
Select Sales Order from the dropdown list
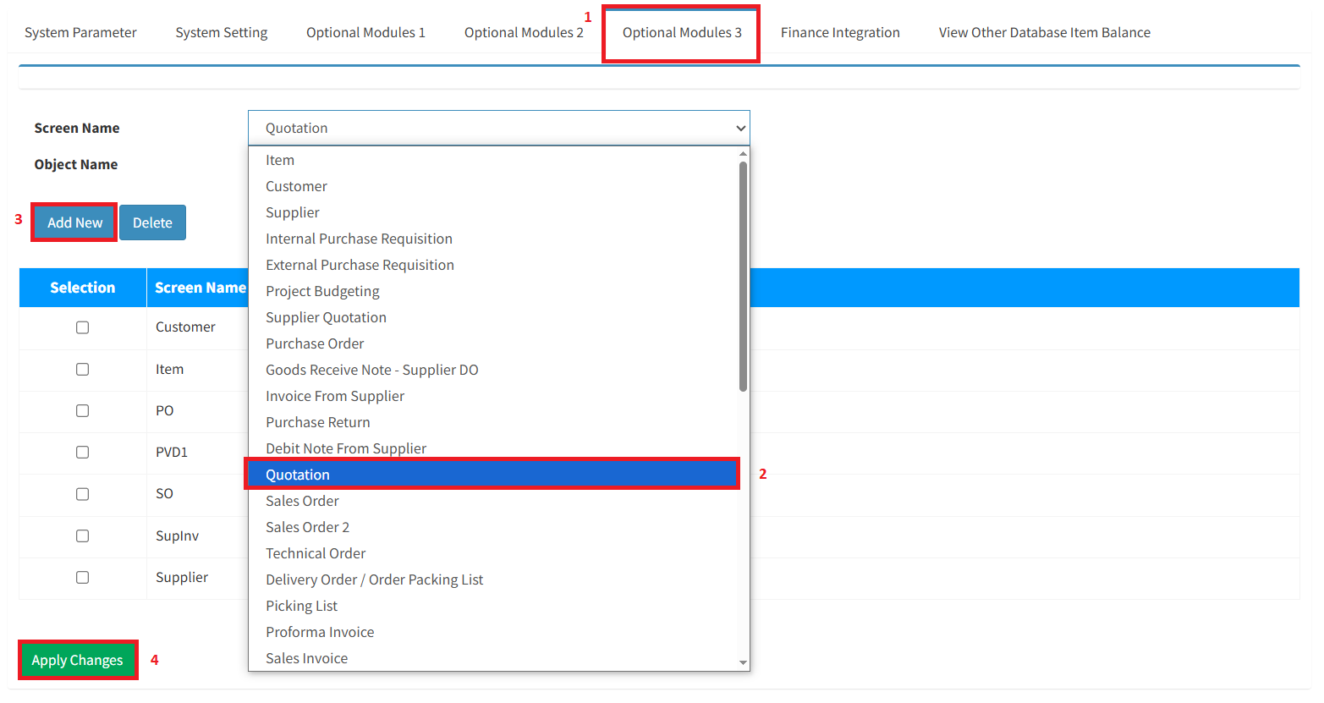302,501
